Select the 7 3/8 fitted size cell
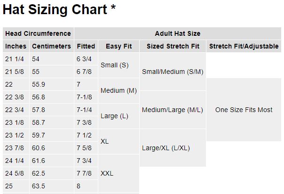Image resolution: width=284 pixels, height=194 pixels. pos(85,122)
